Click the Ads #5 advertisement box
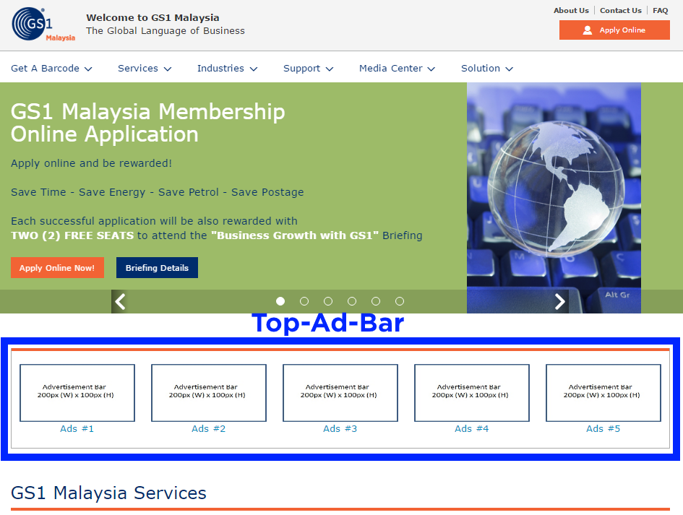Image resolution: width=683 pixels, height=515 pixels. pyautogui.click(x=603, y=393)
